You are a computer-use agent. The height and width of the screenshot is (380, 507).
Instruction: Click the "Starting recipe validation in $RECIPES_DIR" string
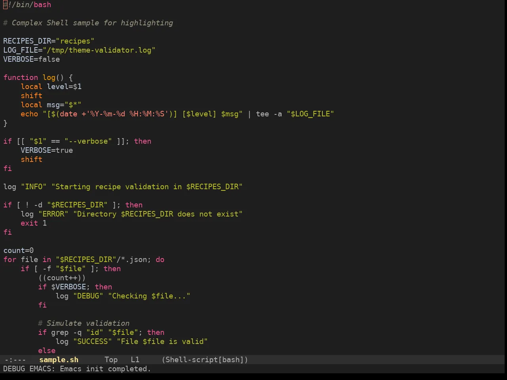pos(147,187)
